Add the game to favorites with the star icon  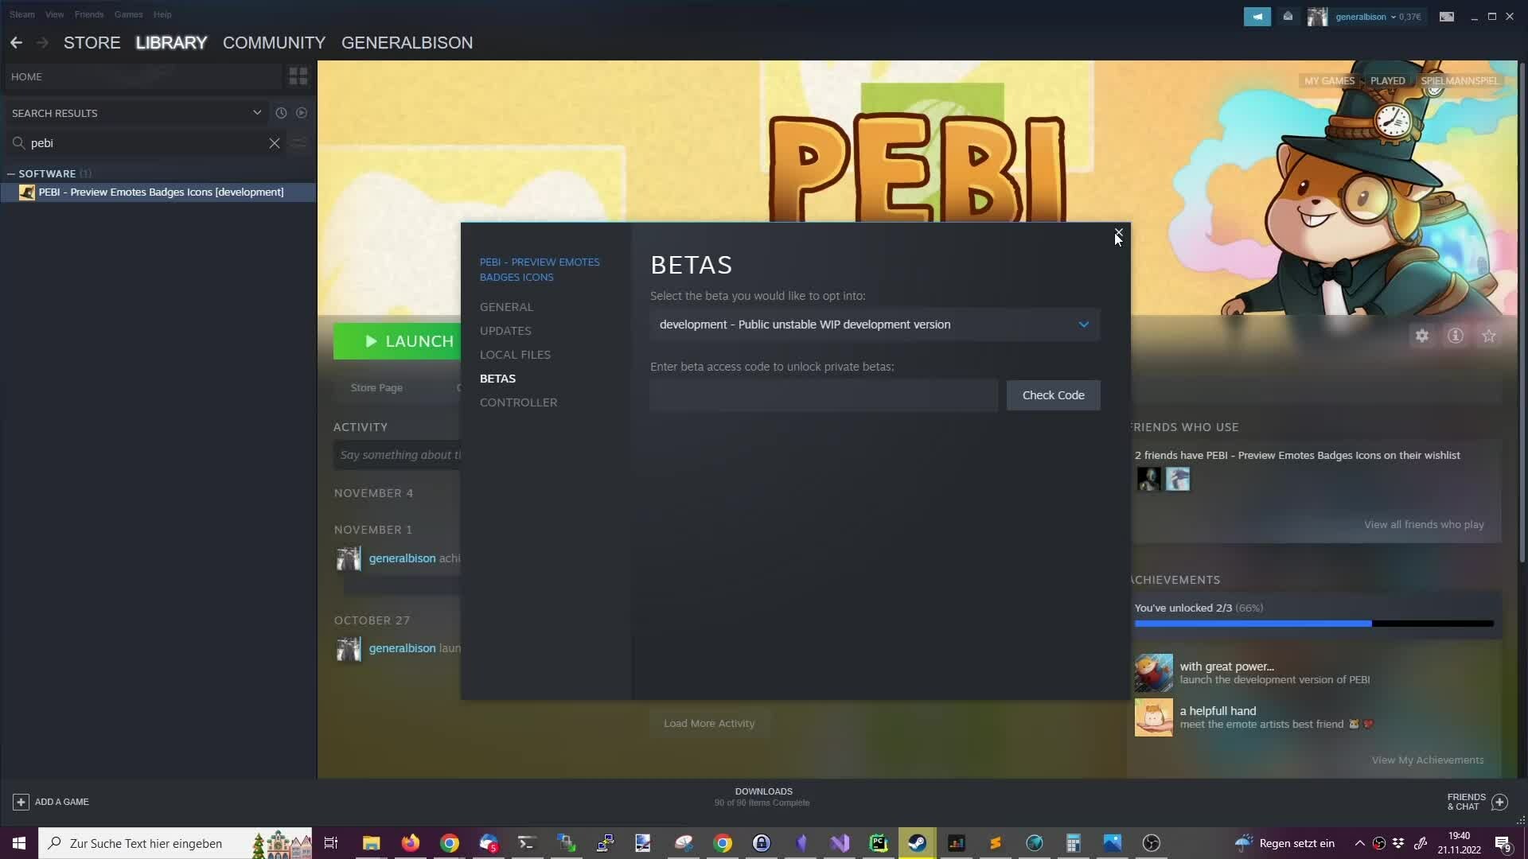coord(1489,336)
